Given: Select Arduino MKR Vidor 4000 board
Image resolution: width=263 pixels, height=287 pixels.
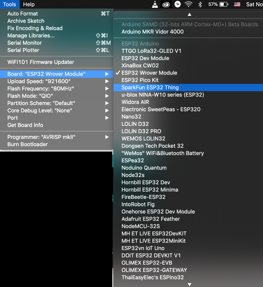Looking at the screenshot, I should pyautogui.click(x=188, y=32).
